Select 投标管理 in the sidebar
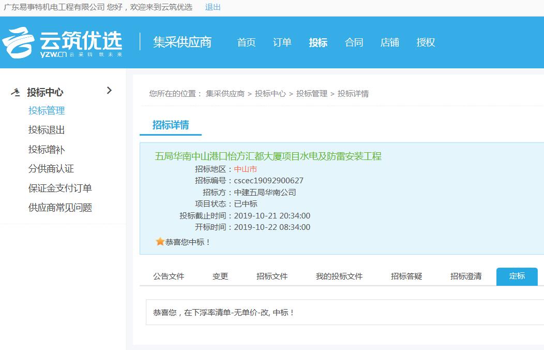 pos(47,111)
